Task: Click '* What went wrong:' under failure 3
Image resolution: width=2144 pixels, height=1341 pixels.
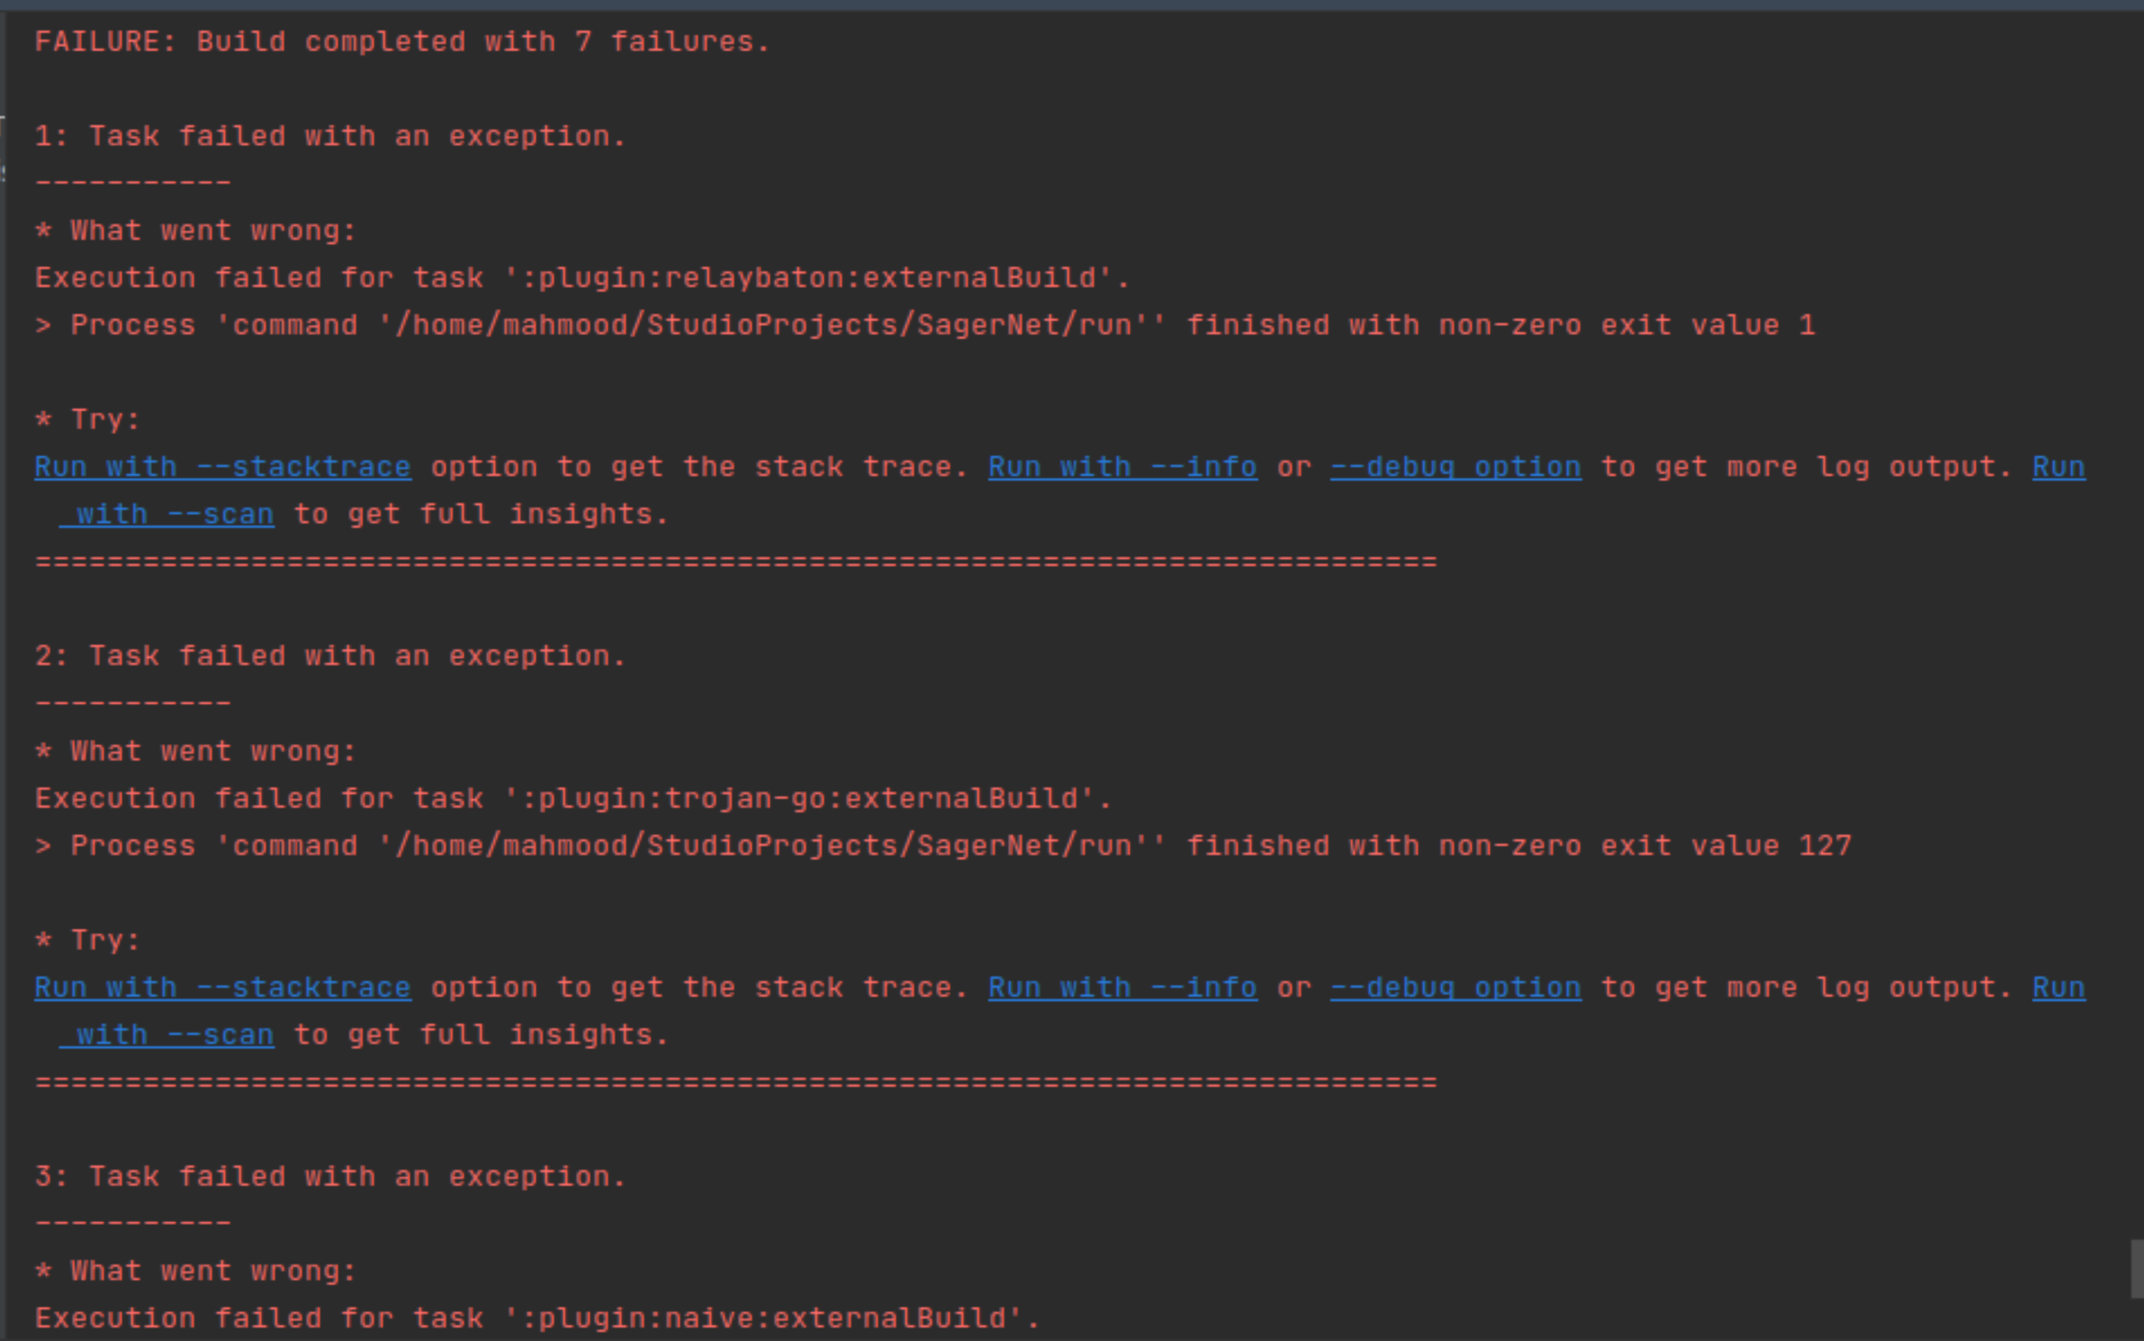Action: (195, 1271)
